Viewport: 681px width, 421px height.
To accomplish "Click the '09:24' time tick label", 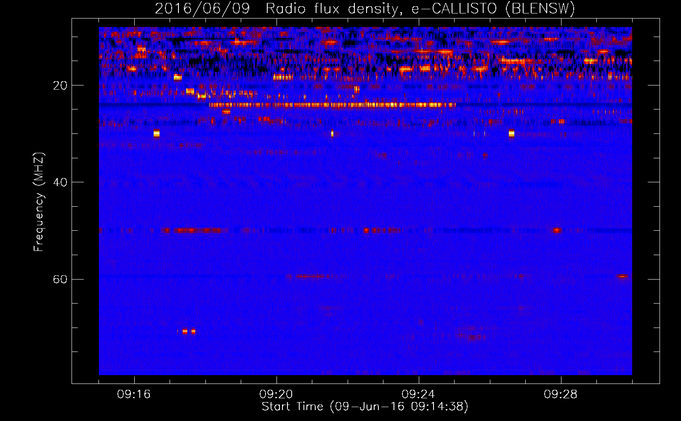I will (418, 394).
